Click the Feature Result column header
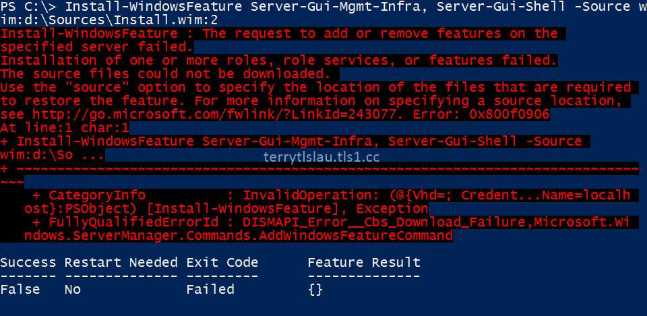The width and height of the screenshot is (647, 316). tap(364, 262)
